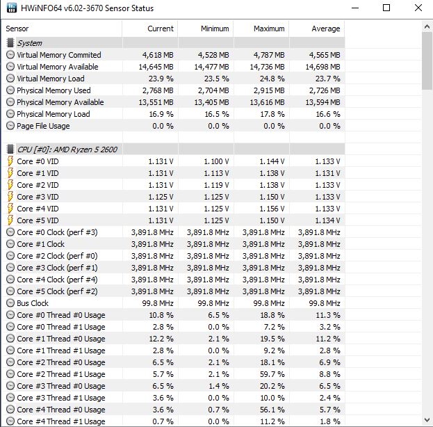Click the clock icon beside Virtual Memory Commited
The height and width of the screenshot is (427, 433).
pos(10,55)
